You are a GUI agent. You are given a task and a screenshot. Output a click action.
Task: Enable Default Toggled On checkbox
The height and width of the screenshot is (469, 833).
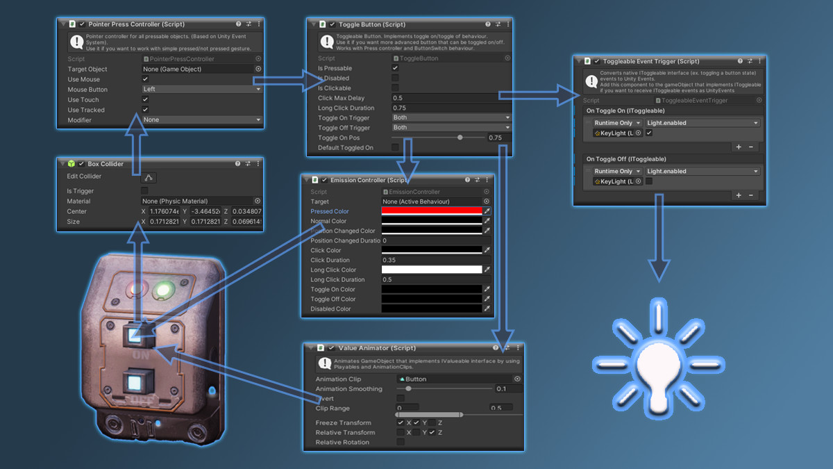[395, 147]
